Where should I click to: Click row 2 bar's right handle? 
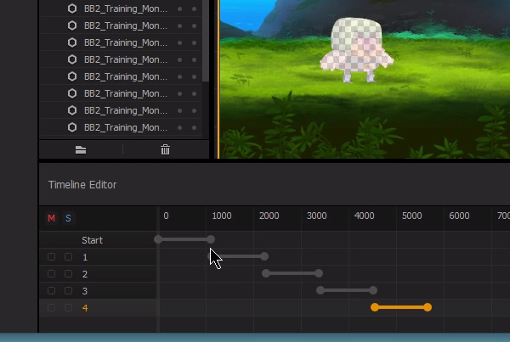319,273
